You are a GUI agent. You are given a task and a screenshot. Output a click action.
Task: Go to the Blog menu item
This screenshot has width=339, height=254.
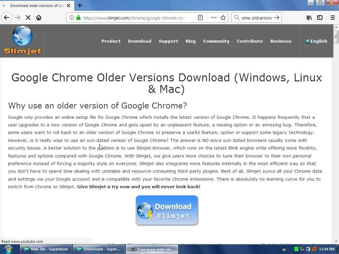(190, 41)
